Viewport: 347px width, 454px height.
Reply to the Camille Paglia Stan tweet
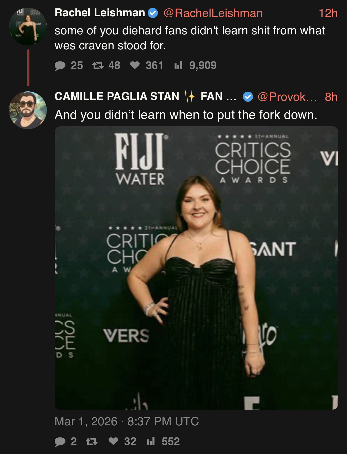pos(60,442)
